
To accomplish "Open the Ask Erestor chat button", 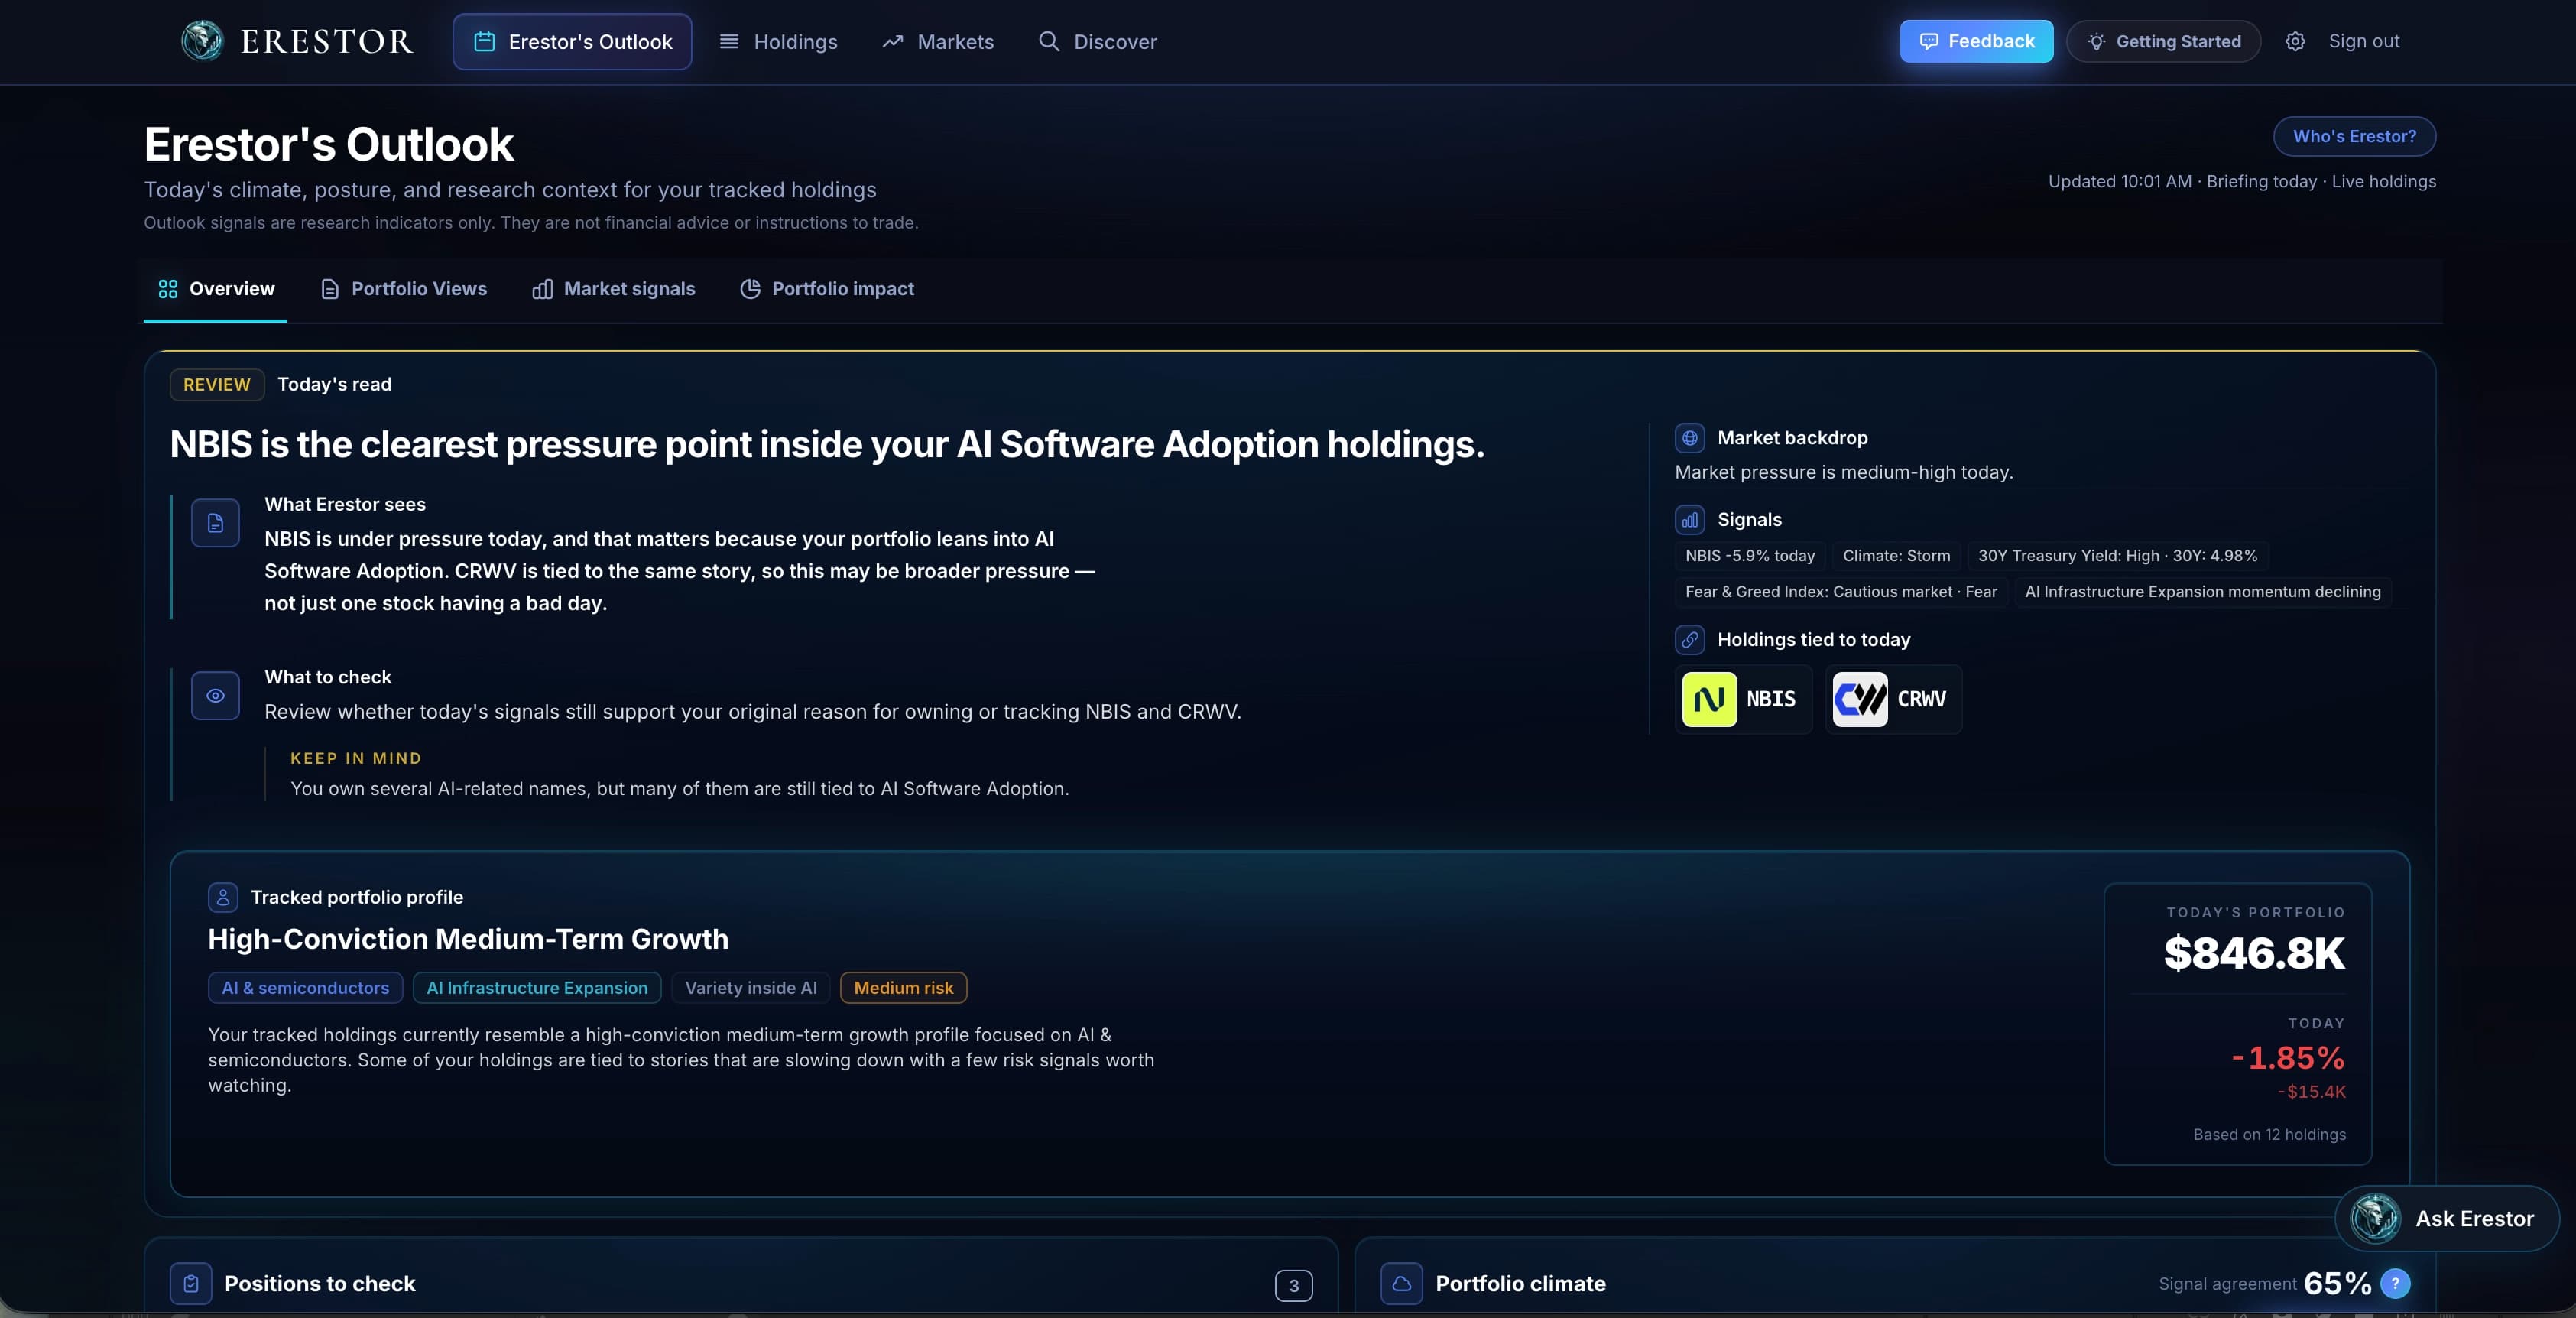I will pos(2447,1218).
